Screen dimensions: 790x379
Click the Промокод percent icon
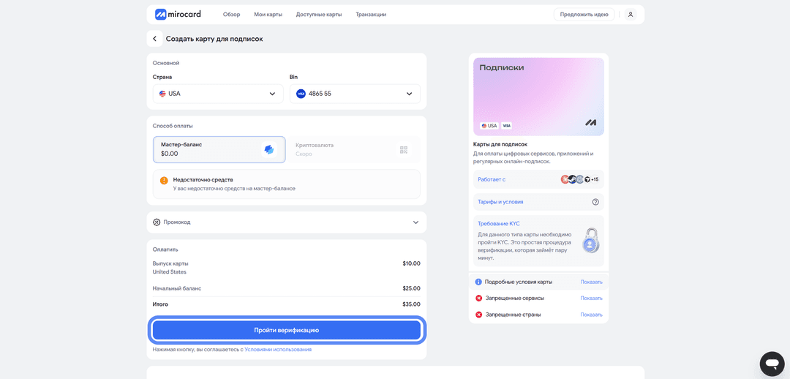point(157,222)
